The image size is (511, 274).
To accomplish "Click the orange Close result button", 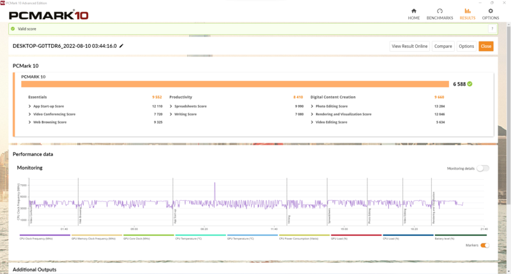I will click(486, 46).
